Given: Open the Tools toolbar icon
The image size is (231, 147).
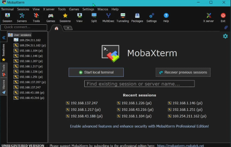Looking at the screenshot, I should [x=36, y=18].
